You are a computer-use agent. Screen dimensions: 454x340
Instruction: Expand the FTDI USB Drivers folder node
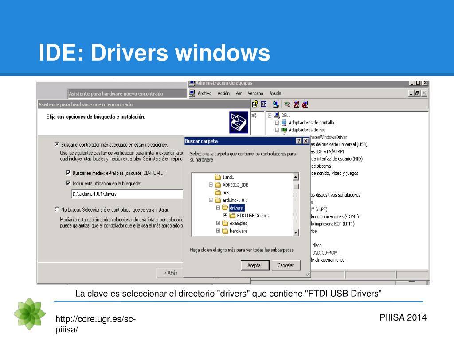point(225,216)
